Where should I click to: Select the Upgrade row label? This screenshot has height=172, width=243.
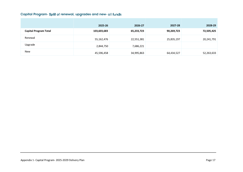pyautogui.click(x=30, y=45)
